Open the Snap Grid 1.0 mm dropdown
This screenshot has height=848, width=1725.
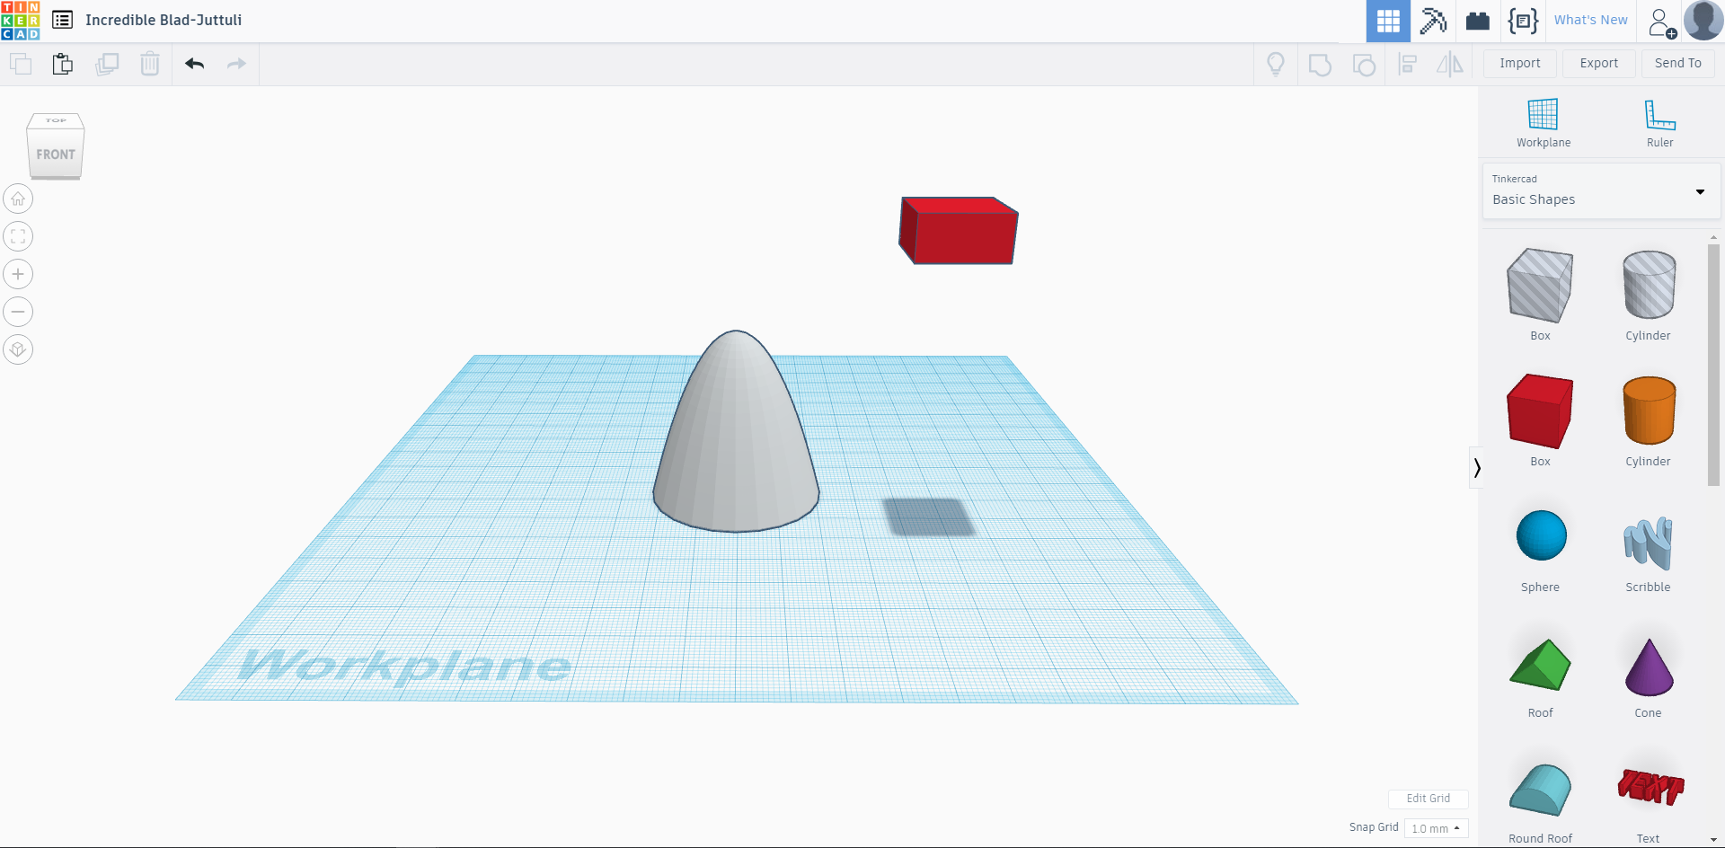pos(1436,828)
